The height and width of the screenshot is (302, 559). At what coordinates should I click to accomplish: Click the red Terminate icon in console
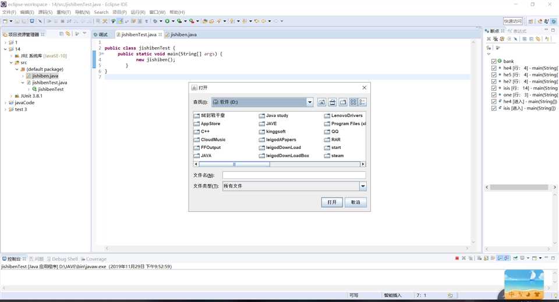[457, 258]
